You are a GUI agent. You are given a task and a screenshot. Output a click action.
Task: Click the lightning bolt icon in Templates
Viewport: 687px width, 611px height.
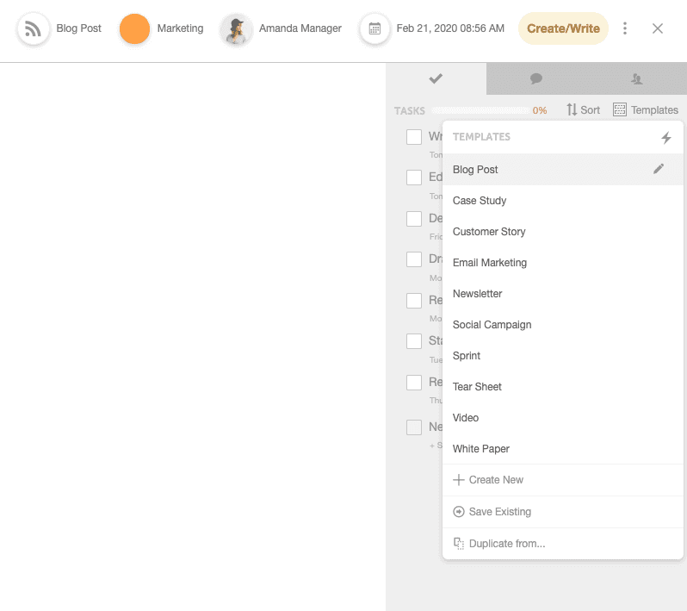(665, 137)
